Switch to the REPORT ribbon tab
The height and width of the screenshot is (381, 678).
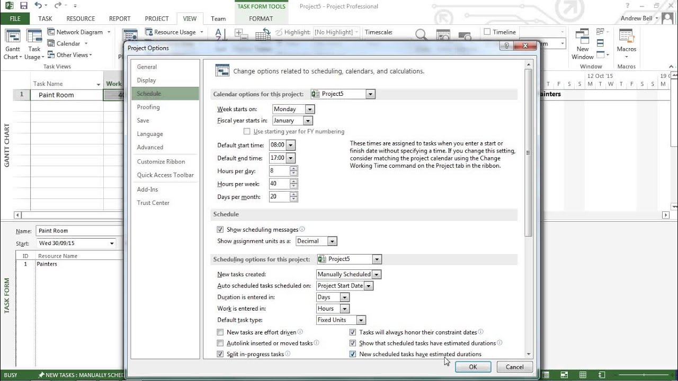click(x=120, y=19)
